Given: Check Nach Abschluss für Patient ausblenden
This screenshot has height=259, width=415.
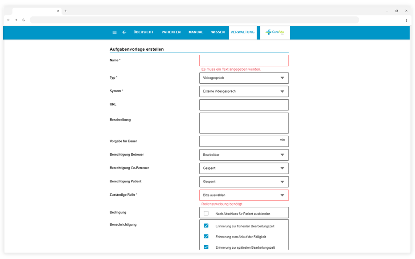Looking at the screenshot, I should (206, 213).
